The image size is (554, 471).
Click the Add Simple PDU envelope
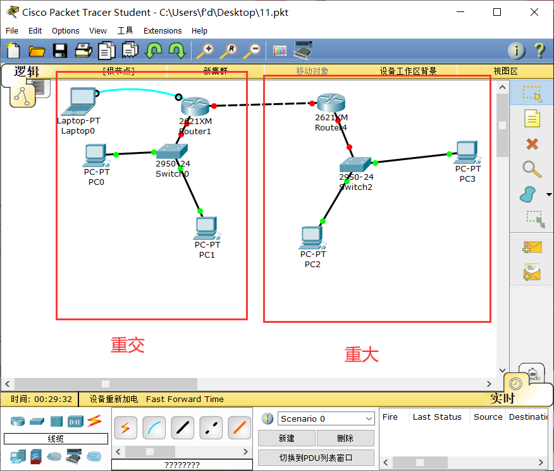coord(532,247)
